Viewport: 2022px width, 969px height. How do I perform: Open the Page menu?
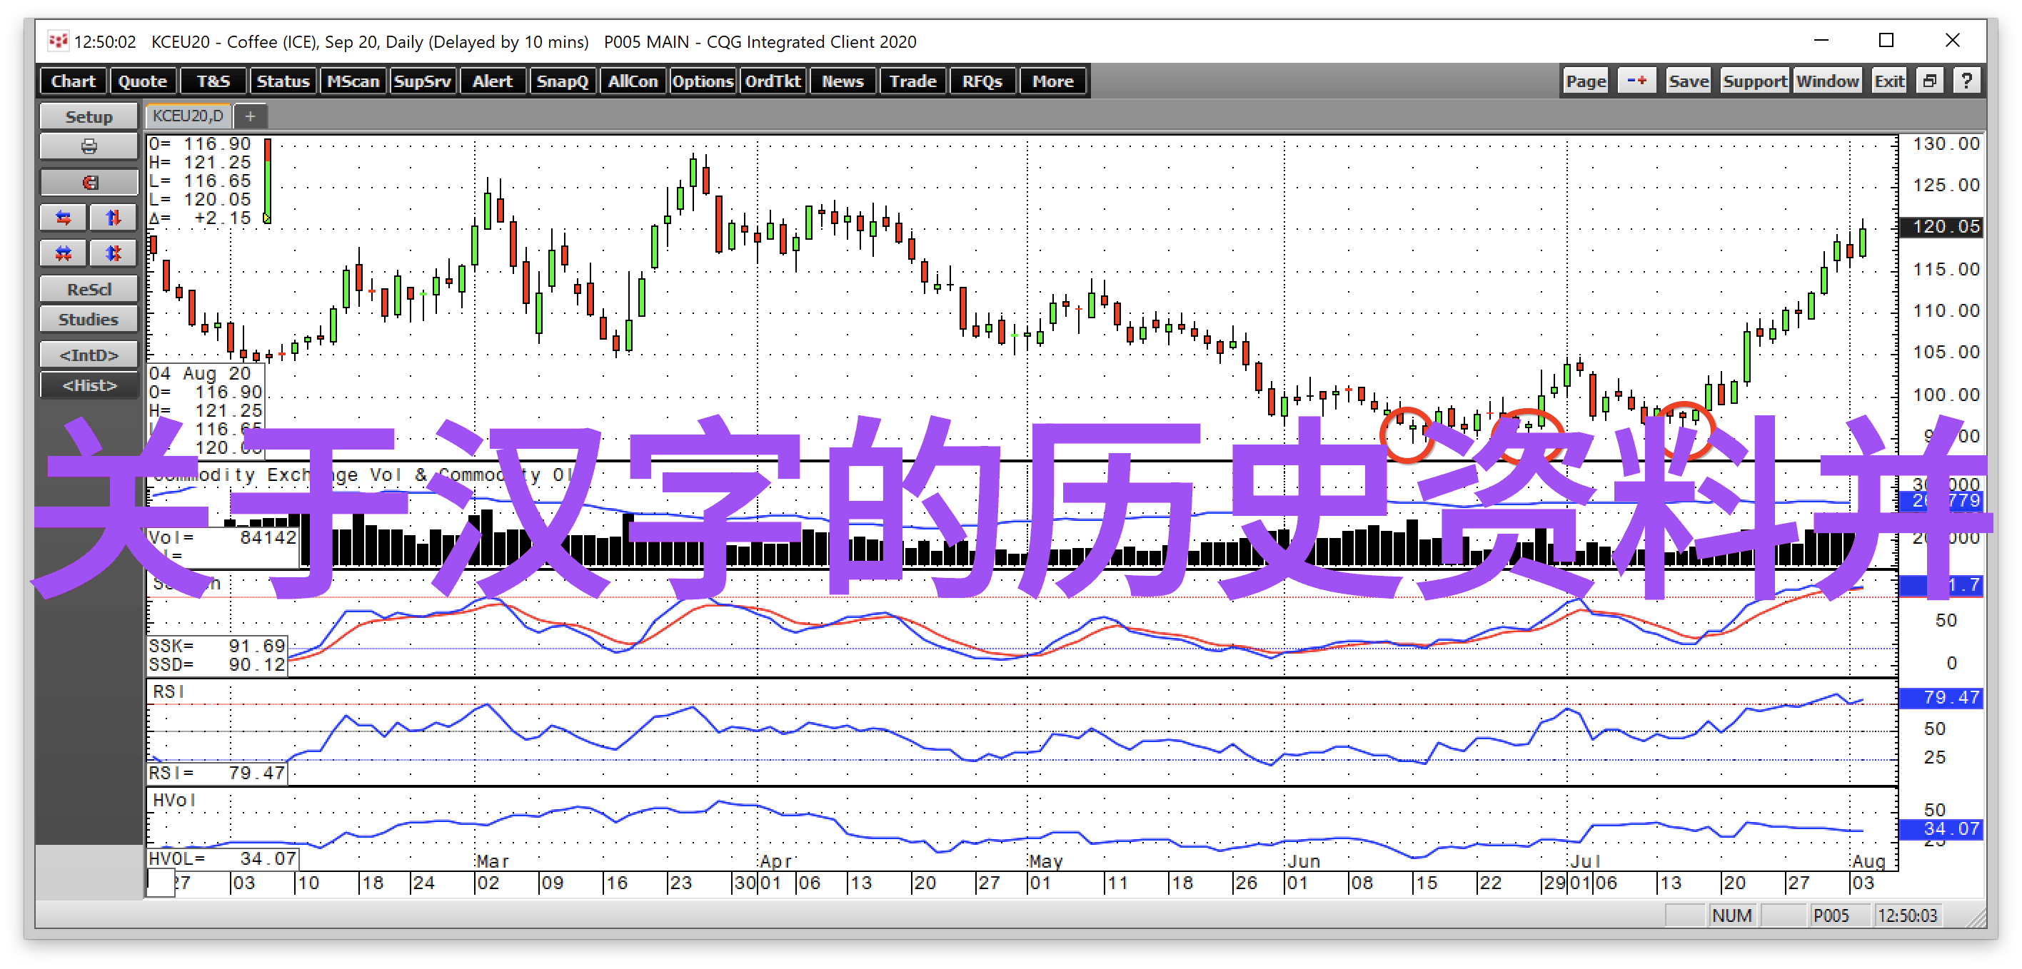click(1585, 81)
